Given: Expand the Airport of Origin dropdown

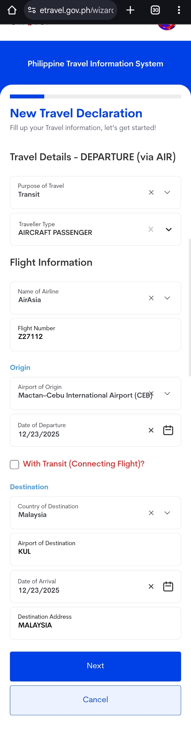Looking at the screenshot, I should pyautogui.click(x=167, y=393).
